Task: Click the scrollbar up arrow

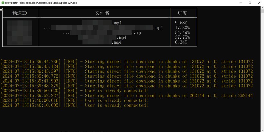Action: 262,7
